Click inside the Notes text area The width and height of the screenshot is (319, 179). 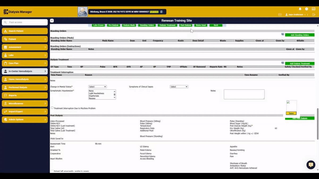click(244, 94)
